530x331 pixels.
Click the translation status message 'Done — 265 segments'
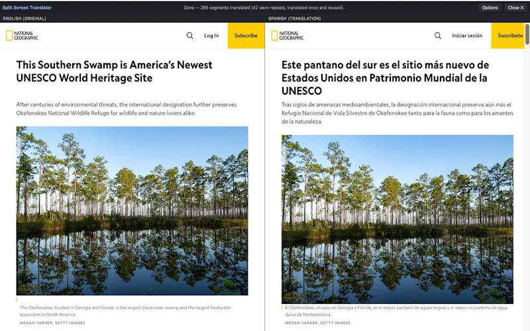(264, 7)
